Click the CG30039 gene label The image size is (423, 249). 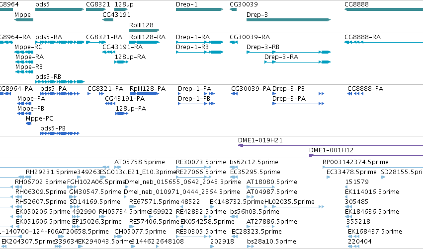[x=244, y=4]
